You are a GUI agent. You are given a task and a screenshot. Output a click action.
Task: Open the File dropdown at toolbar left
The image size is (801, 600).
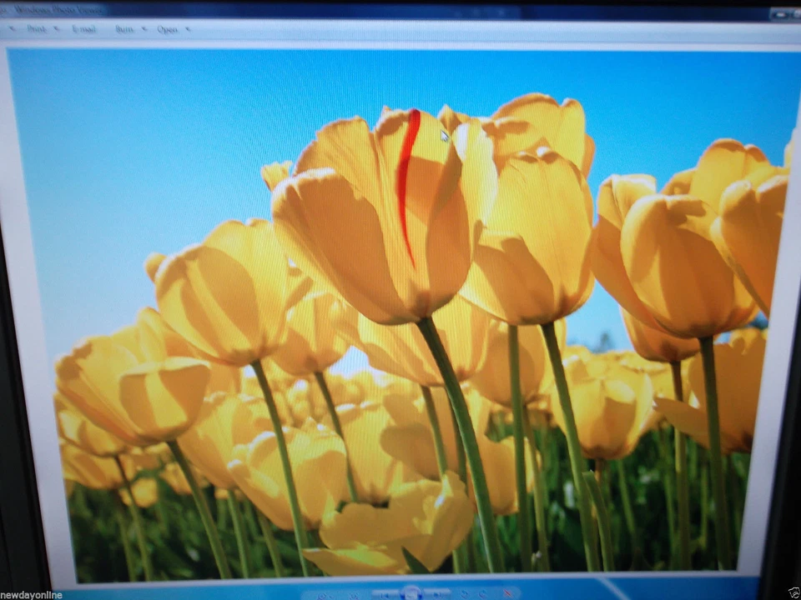coord(12,29)
